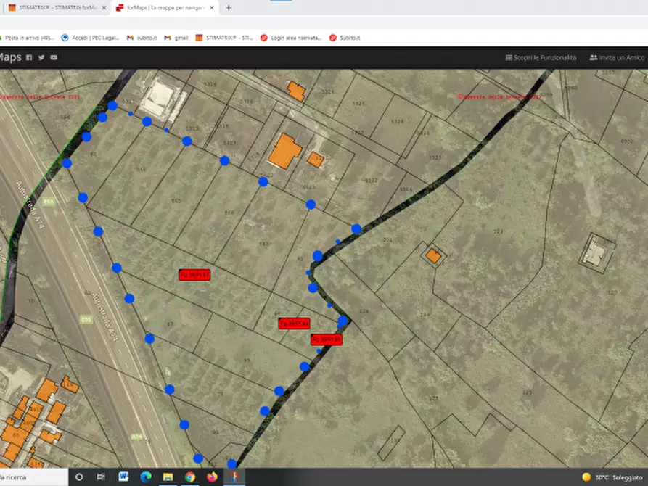The image size is (648, 486).
Task: Click the Cortana circle icon in taskbar
Action: pos(79,477)
